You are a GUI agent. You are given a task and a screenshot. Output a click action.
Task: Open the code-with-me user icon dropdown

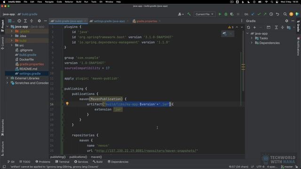(181, 14)
